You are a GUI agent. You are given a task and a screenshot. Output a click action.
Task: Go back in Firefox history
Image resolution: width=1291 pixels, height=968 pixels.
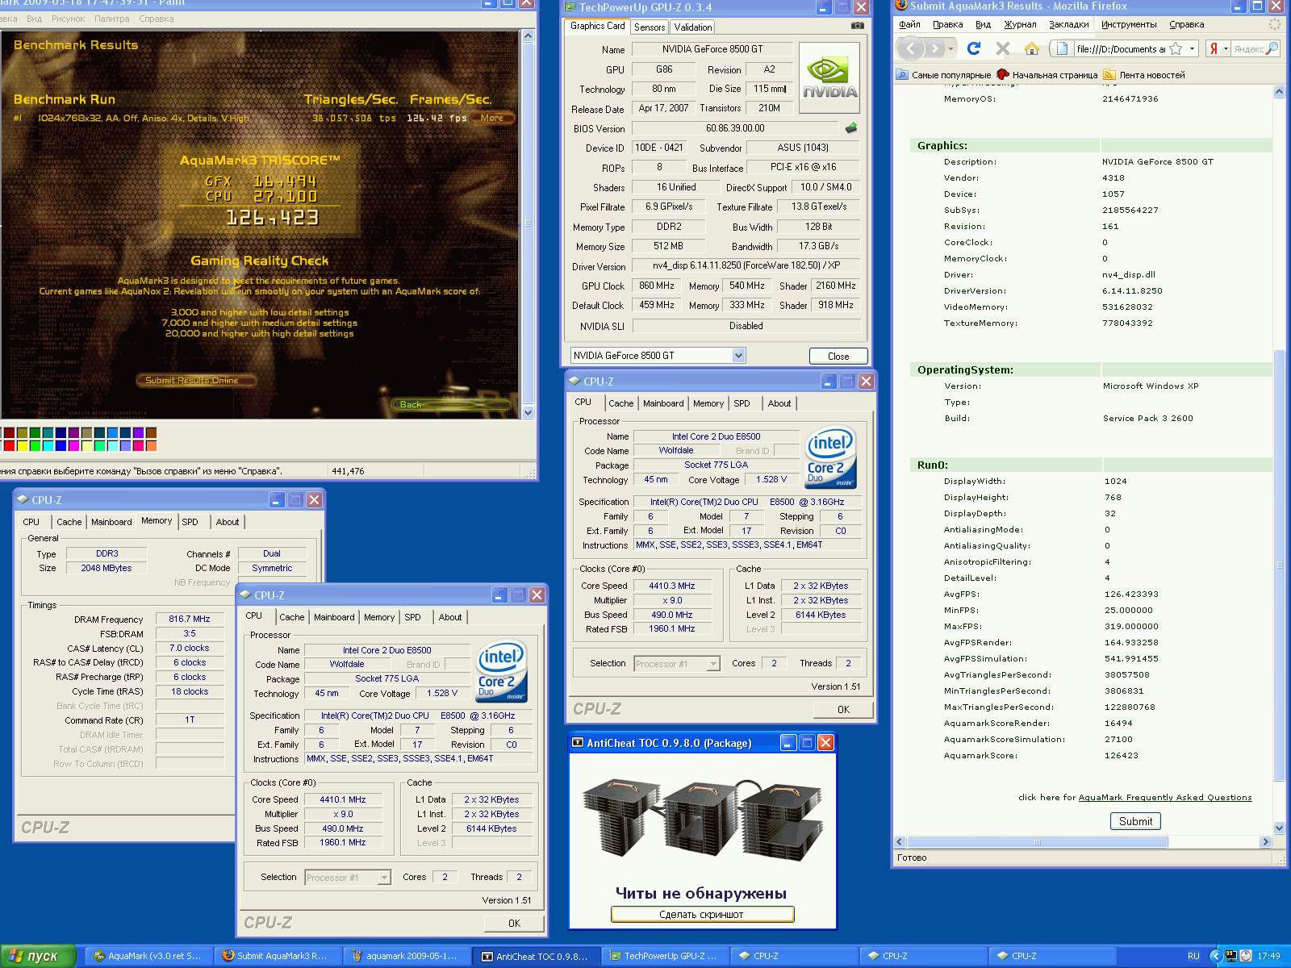pyautogui.click(x=911, y=48)
